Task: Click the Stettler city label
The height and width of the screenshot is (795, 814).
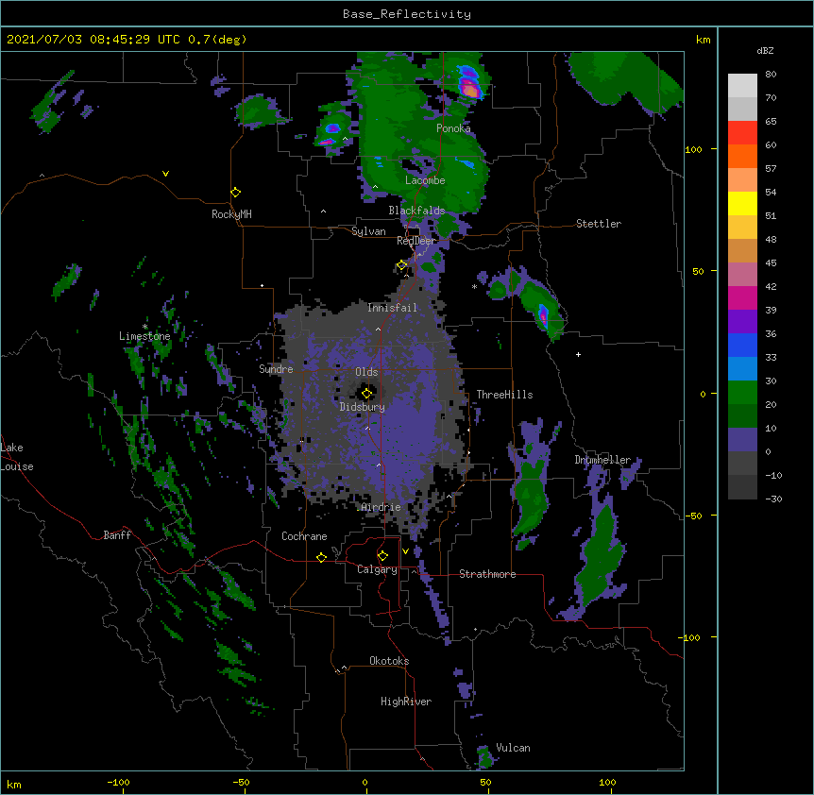Action: pos(599,224)
